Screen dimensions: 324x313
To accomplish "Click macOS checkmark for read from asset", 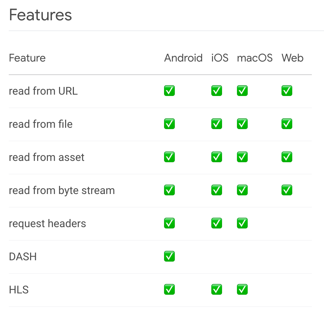I will click(242, 157).
